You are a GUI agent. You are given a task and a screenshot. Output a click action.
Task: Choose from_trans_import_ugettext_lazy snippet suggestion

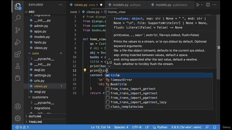point(159,102)
